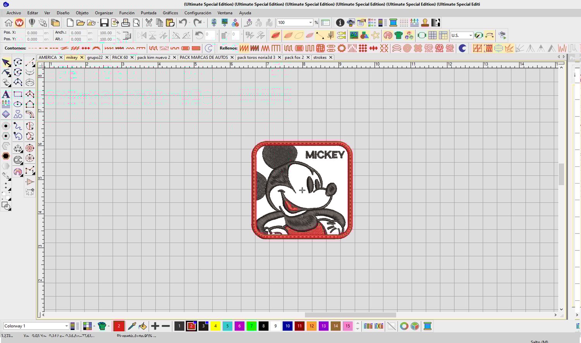
Task: Click the paste clipboard icon
Action: (x=170, y=22)
